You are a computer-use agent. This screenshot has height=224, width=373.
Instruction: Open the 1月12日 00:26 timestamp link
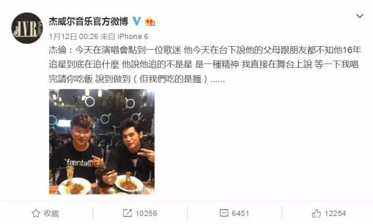click(73, 36)
